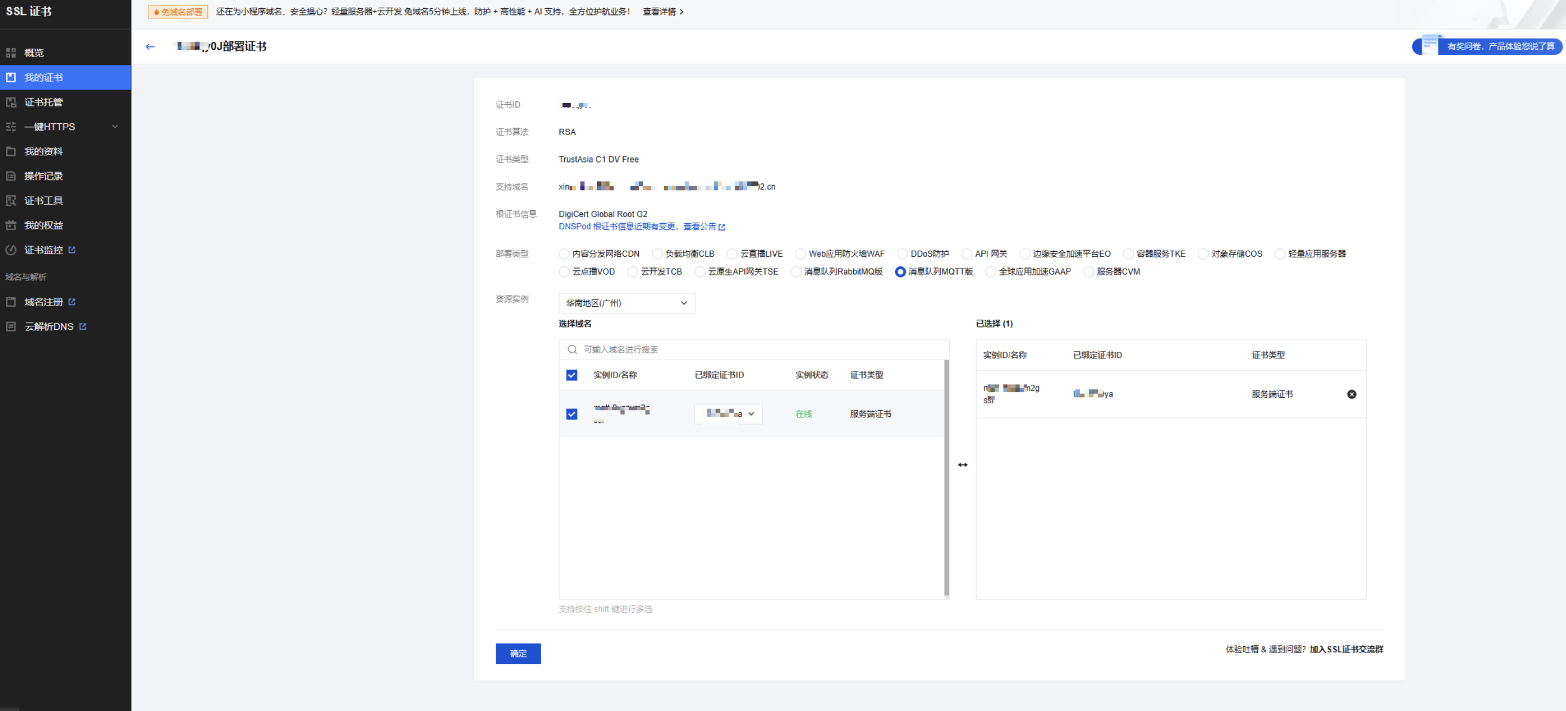Go to 操作记录 sidebar item

pos(43,176)
